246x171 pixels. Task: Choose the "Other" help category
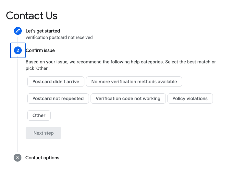pyautogui.click(x=39, y=115)
